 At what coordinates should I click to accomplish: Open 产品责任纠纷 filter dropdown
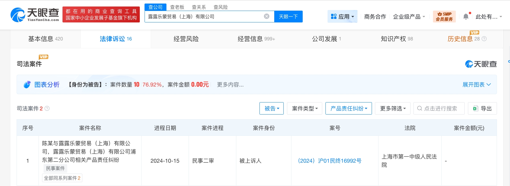pos(348,108)
